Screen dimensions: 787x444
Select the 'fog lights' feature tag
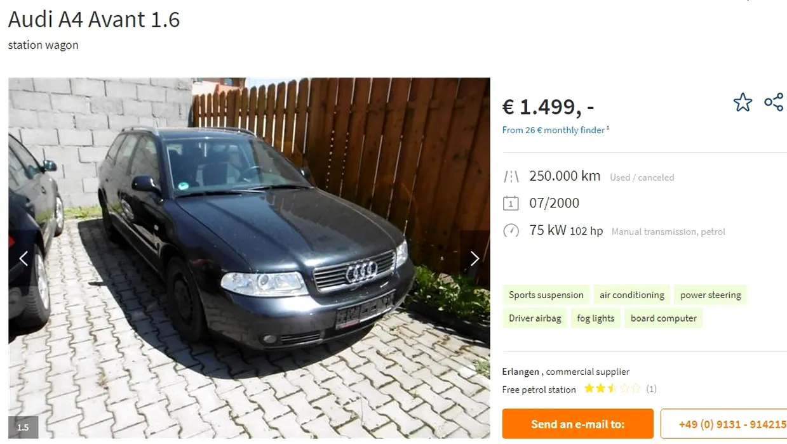coord(596,318)
